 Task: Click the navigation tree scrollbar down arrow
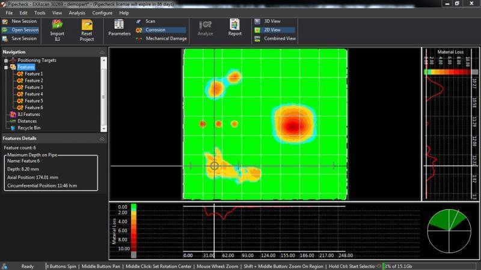tap(103, 129)
